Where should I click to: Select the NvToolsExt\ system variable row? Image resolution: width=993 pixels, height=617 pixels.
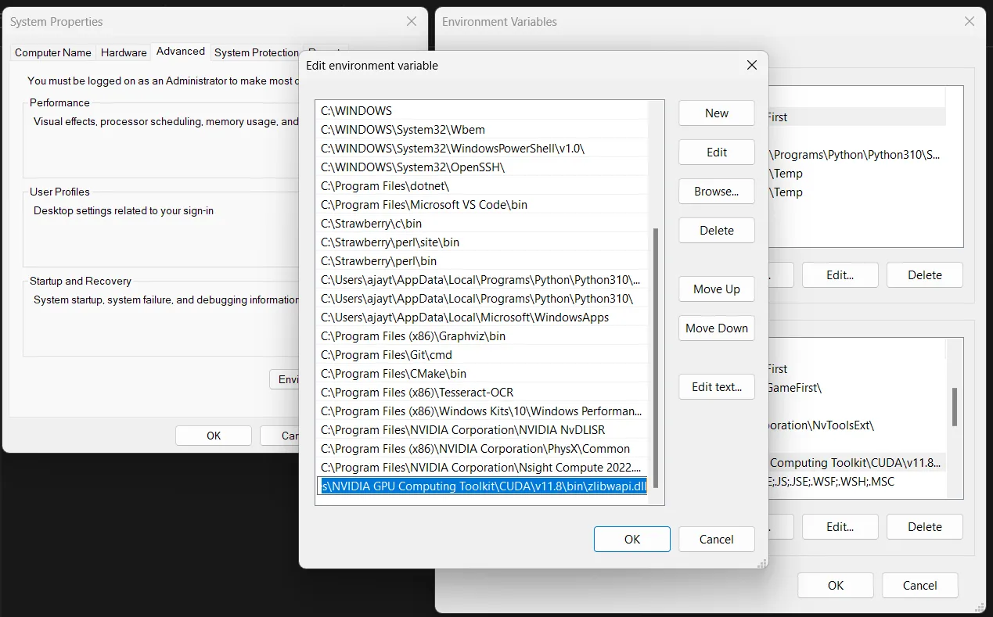tap(858, 425)
